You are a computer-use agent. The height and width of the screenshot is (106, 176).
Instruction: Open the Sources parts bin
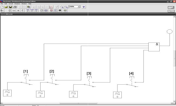point(10,10)
